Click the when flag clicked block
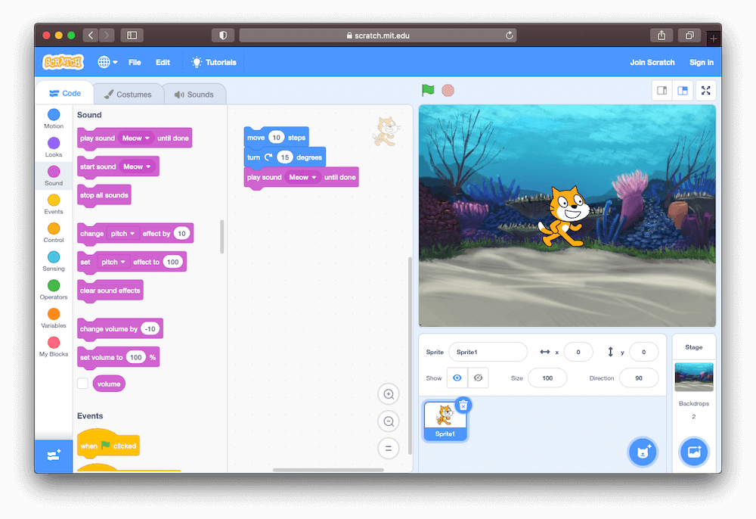Screen dimensions: 756x519 (x=108, y=444)
